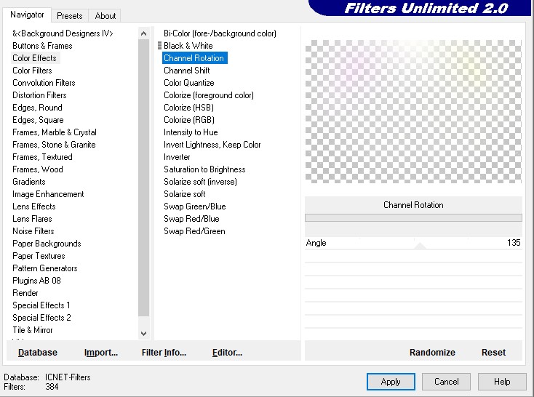534x397 pixels.
Task: Click the Import... button
Action: click(101, 353)
